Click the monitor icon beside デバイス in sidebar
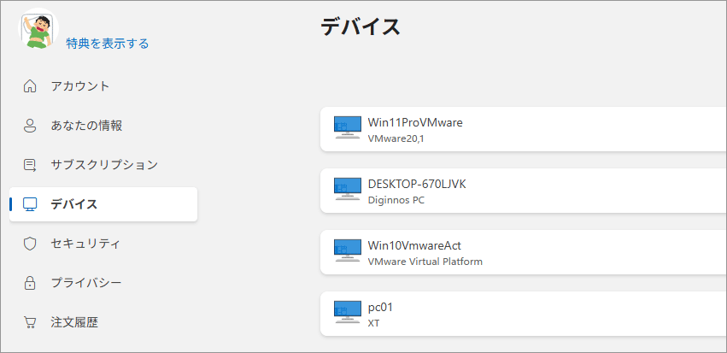This screenshot has width=727, height=353. point(30,204)
